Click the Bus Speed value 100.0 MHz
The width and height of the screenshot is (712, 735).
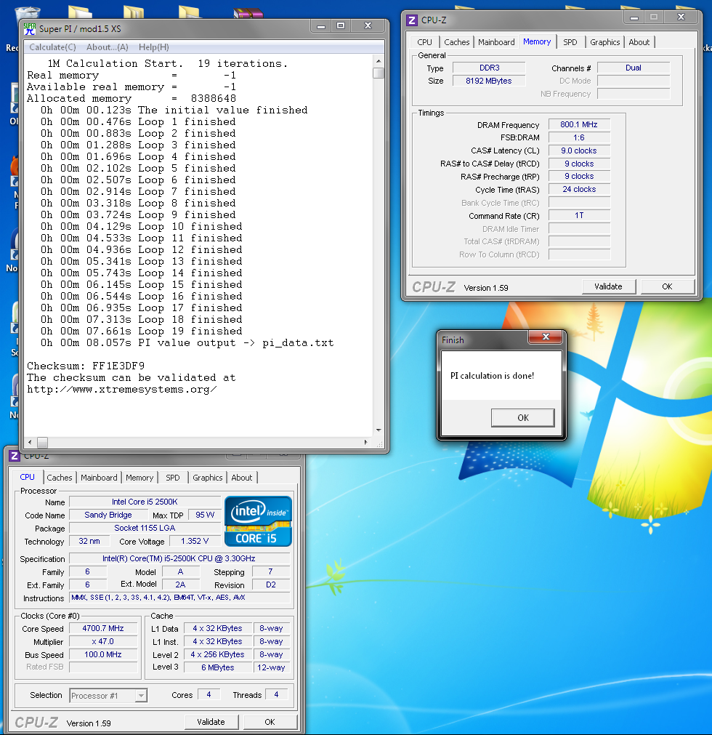coord(103,655)
